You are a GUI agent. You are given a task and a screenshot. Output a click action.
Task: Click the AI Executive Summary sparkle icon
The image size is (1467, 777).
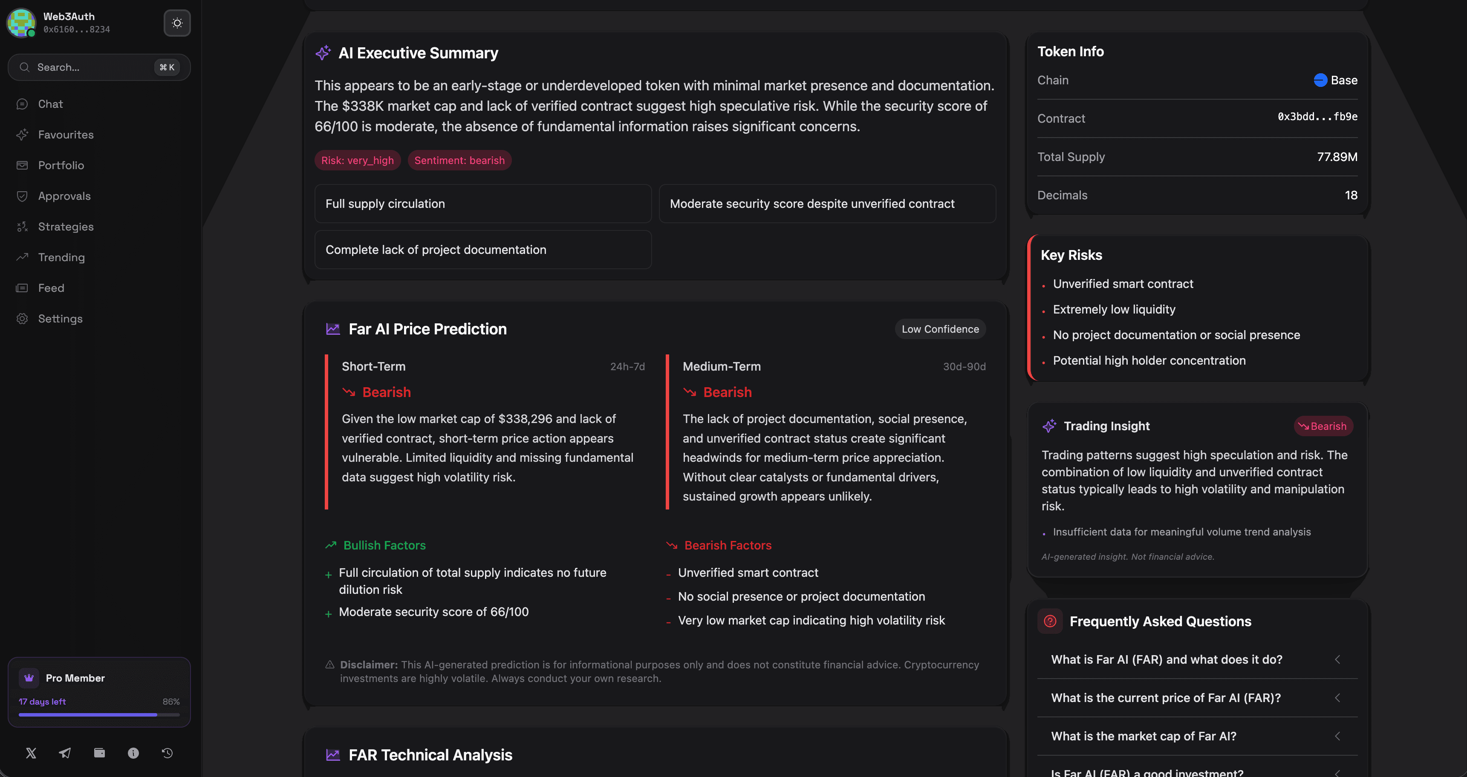(x=323, y=53)
